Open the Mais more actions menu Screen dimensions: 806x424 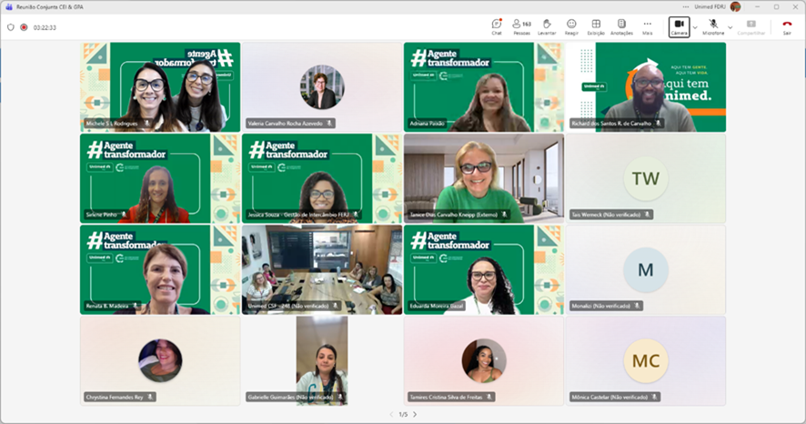[647, 26]
